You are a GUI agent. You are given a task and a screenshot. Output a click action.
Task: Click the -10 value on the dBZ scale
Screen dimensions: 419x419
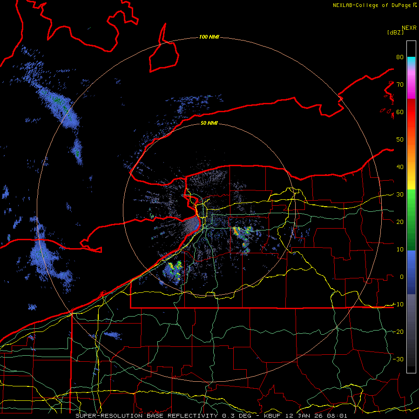pos(398,304)
